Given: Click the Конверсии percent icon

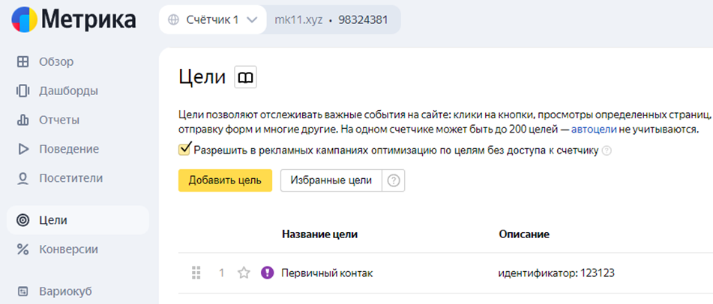Looking at the screenshot, I should click(x=22, y=249).
